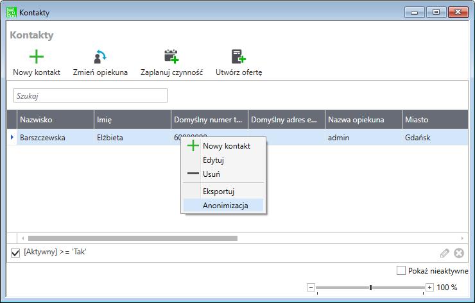Image resolution: width=475 pixels, height=303 pixels.
Task: Click the zoom slider handle
Action: tap(370, 287)
